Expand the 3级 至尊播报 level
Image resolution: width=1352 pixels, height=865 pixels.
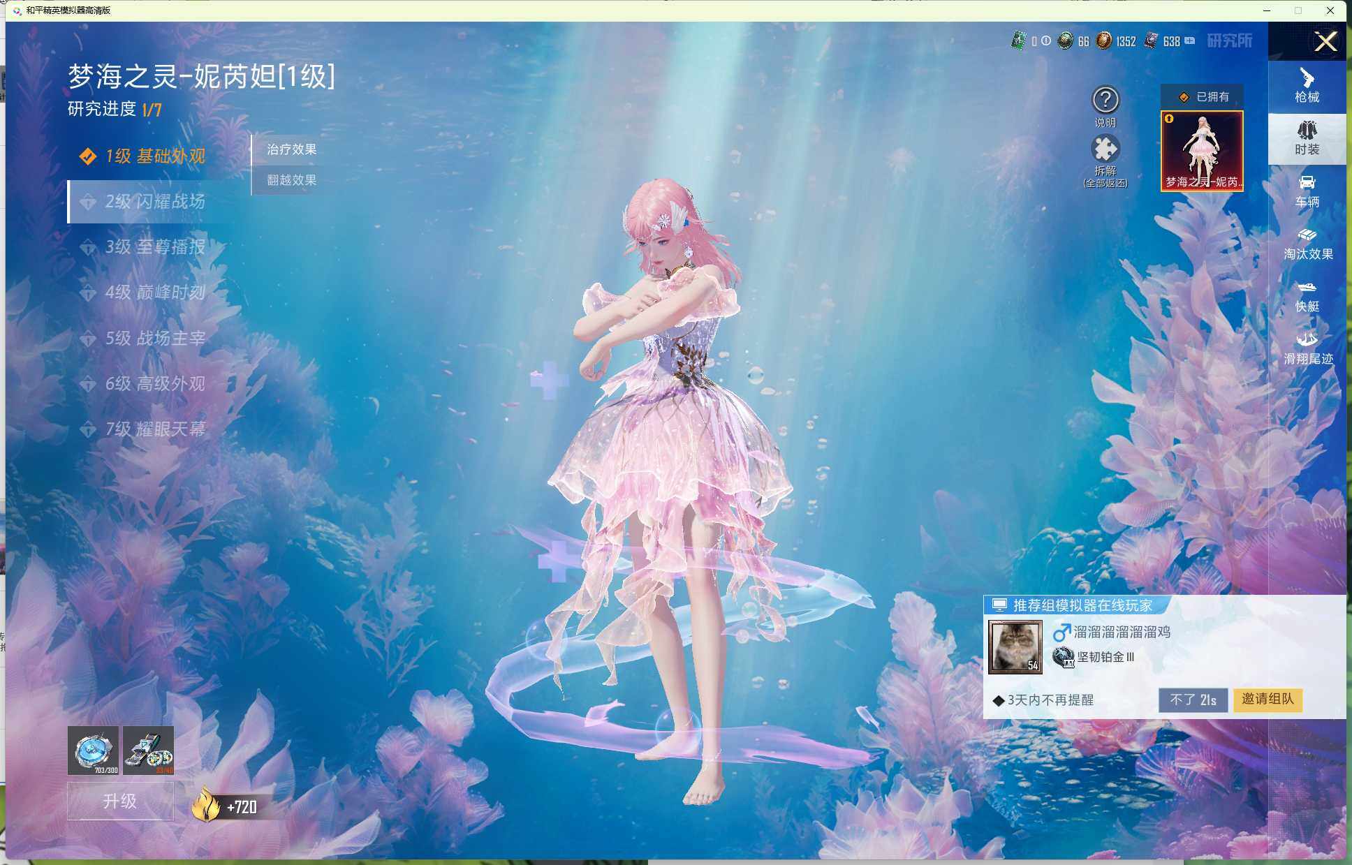pyautogui.click(x=155, y=247)
